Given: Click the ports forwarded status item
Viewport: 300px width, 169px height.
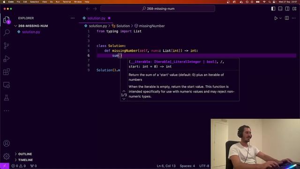Looking at the screenshot, I should pyautogui.click(x=33, y=166).
